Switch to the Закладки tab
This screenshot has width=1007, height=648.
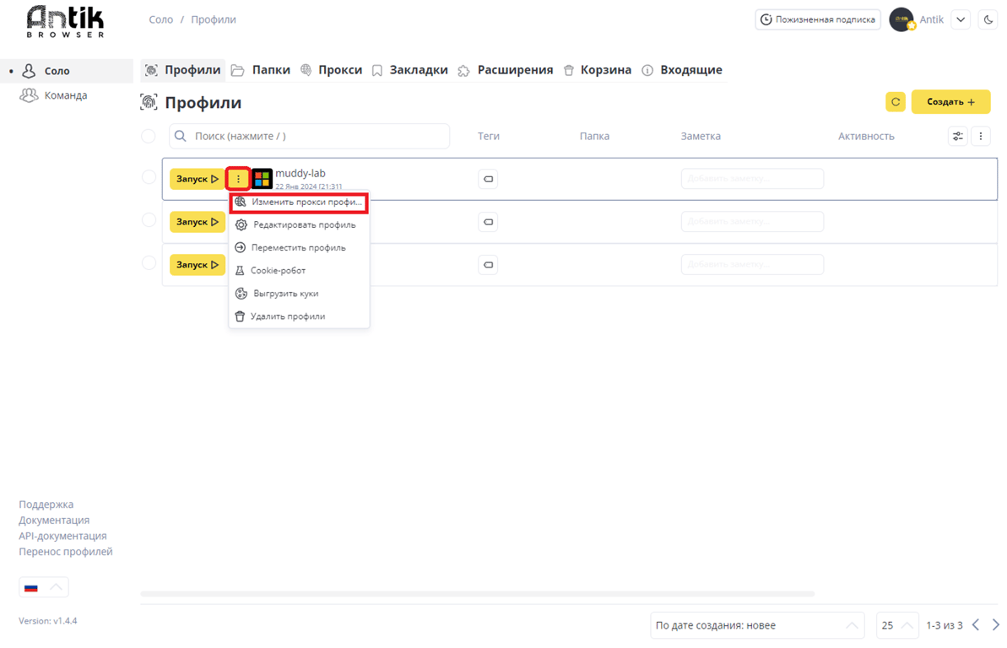(x=409, y=70)
